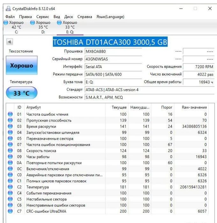Click the Атрибут column header
Viewport: 217px width, 223px height.
(65, 108)
